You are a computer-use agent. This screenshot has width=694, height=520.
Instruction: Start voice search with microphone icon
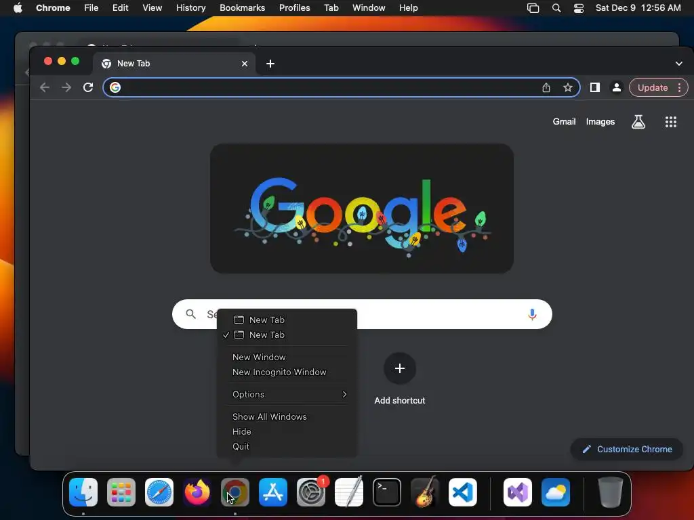pyautogui.click(x=533, y=314)
